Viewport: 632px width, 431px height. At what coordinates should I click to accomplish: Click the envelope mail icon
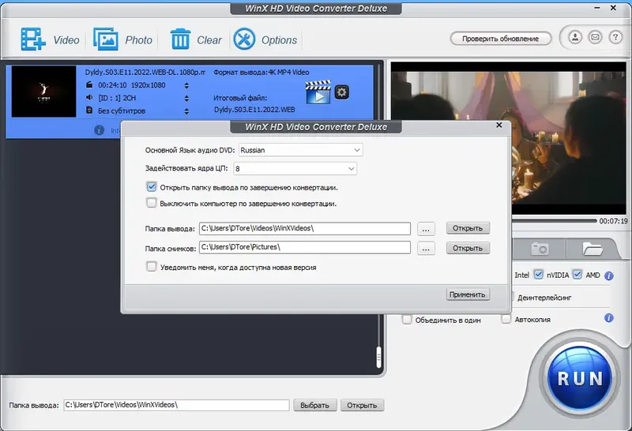point(595,37)
